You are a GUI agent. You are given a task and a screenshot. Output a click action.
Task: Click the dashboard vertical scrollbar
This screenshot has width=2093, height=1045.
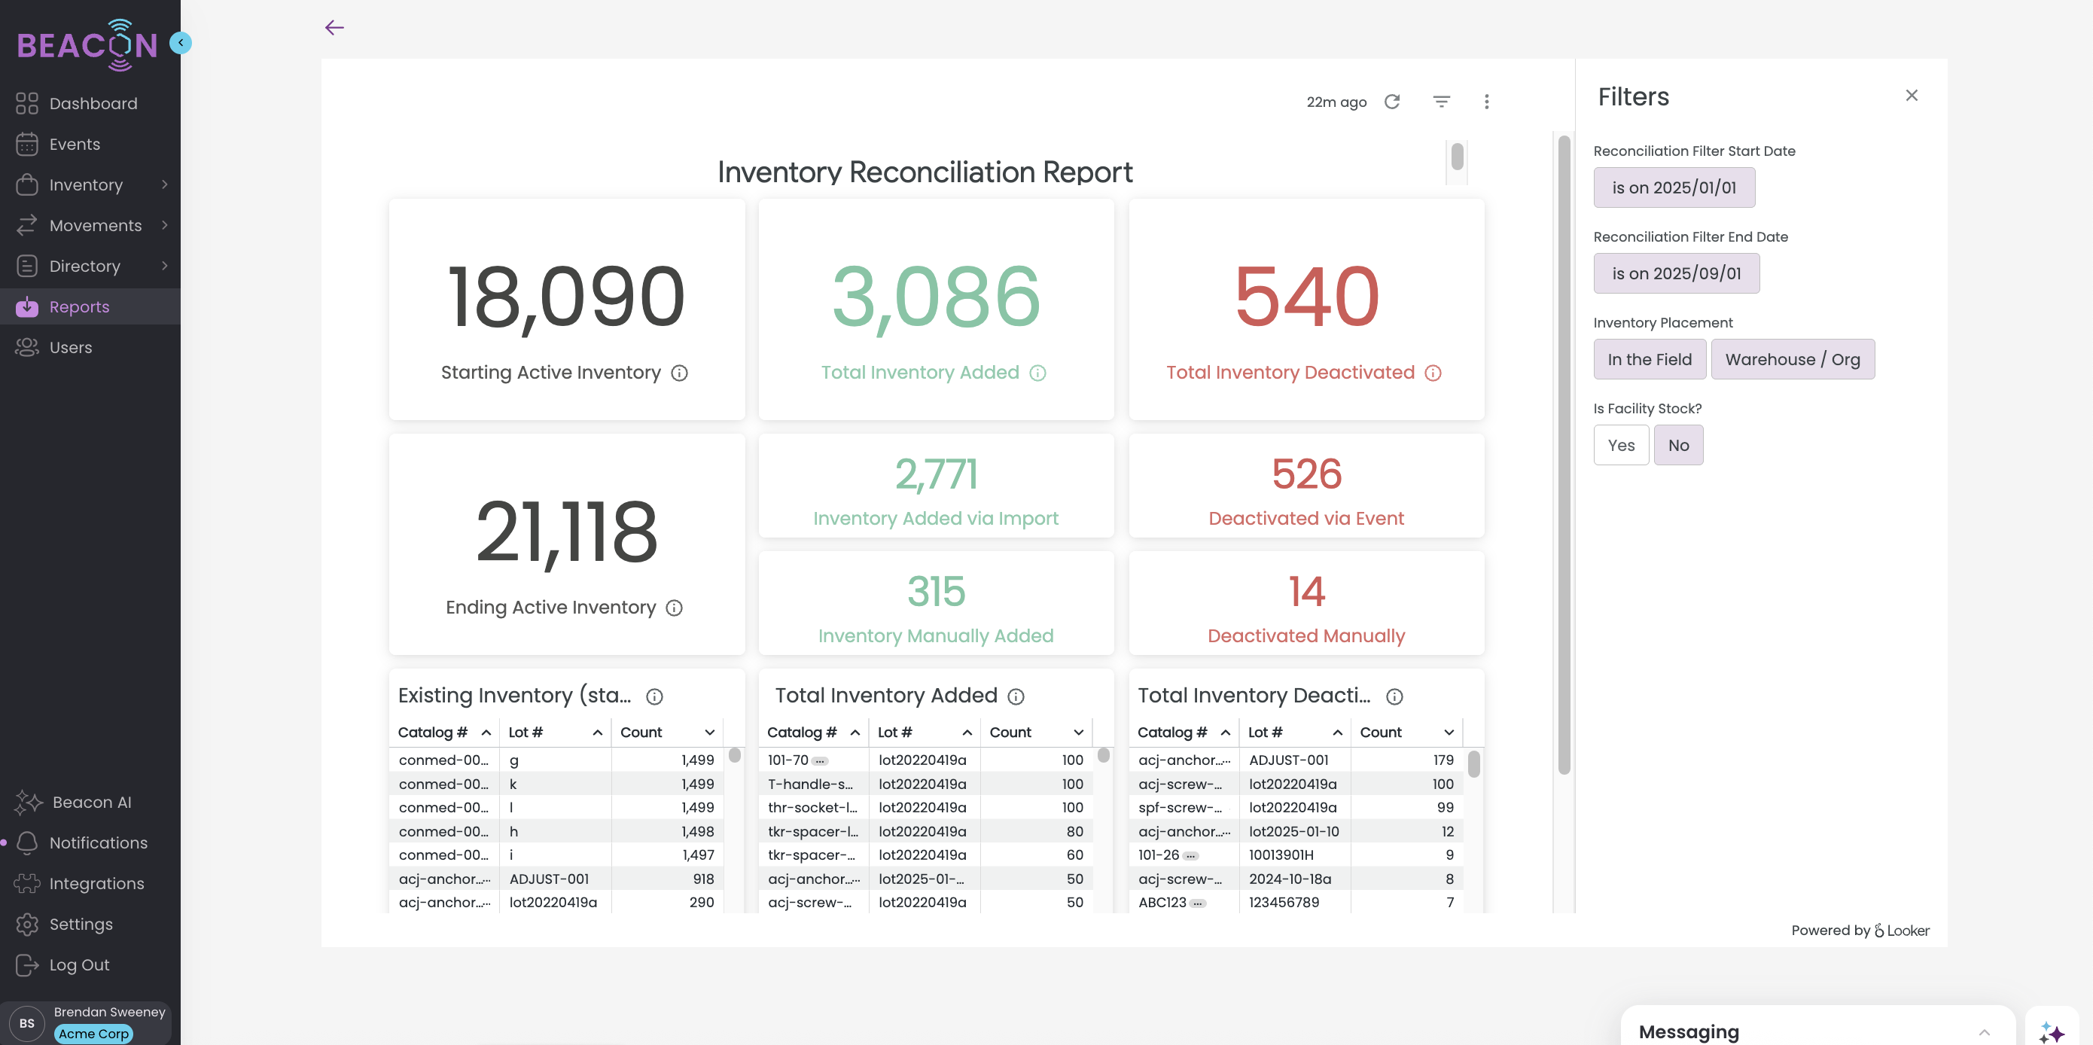[x=1563, y=455]
